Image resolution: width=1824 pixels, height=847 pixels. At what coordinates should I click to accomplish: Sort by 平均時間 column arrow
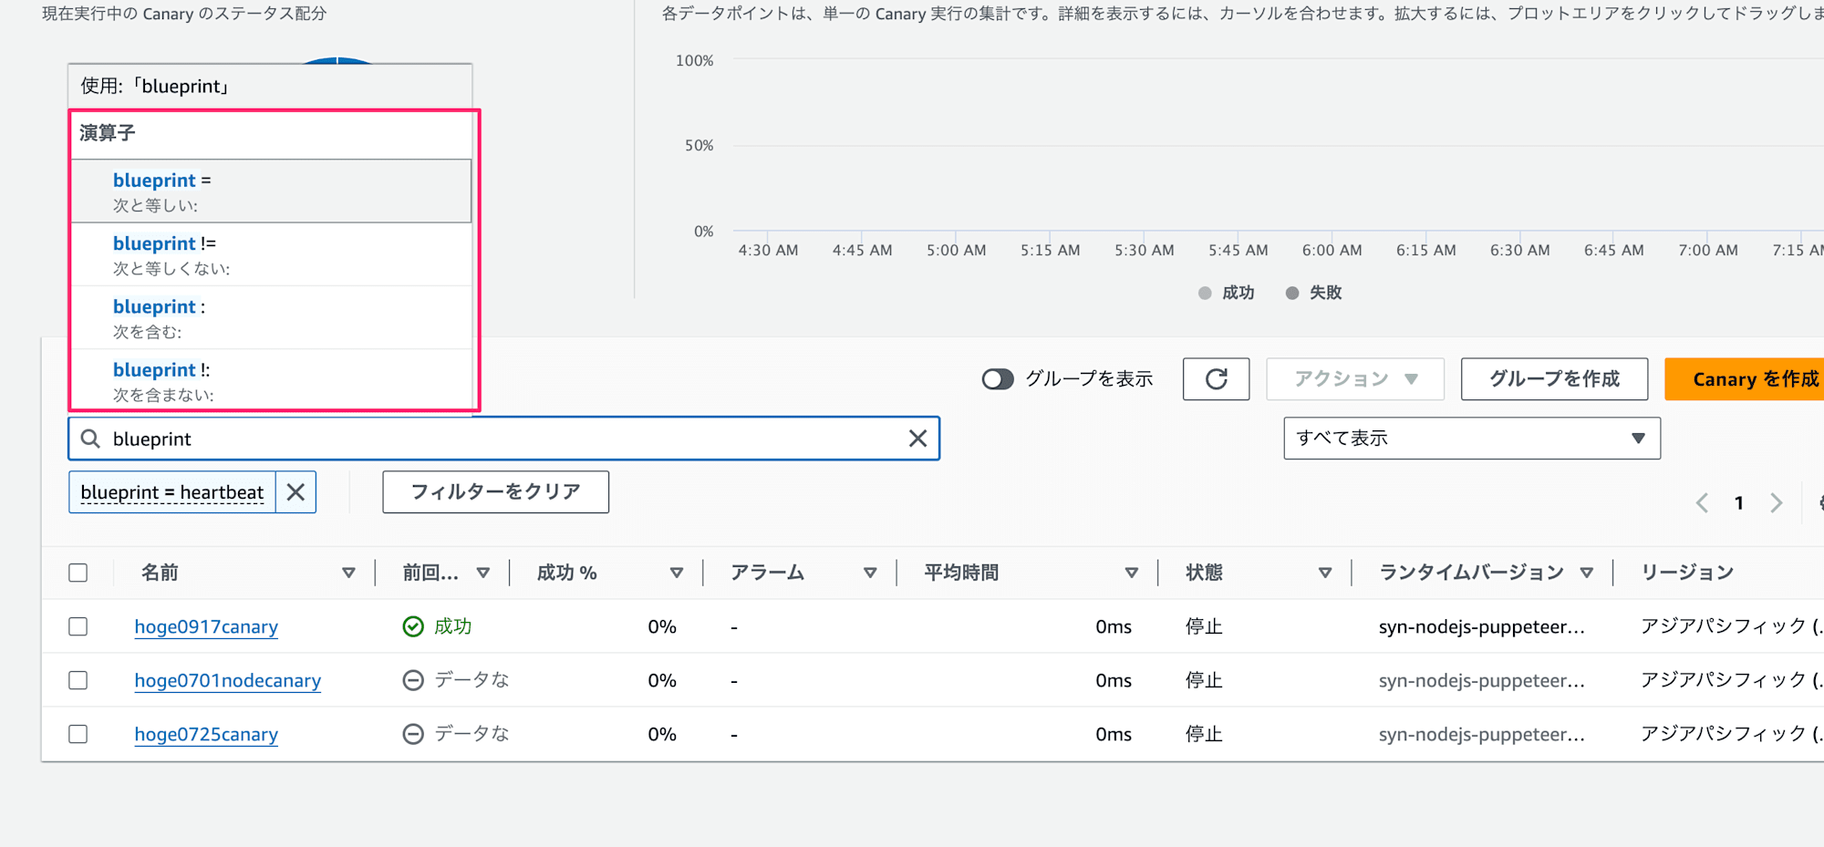point(1132,573)
